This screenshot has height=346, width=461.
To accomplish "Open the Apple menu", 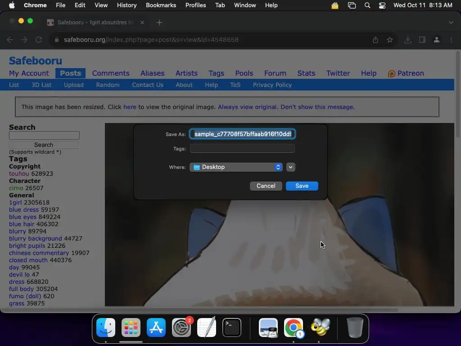I will [12, 5].
